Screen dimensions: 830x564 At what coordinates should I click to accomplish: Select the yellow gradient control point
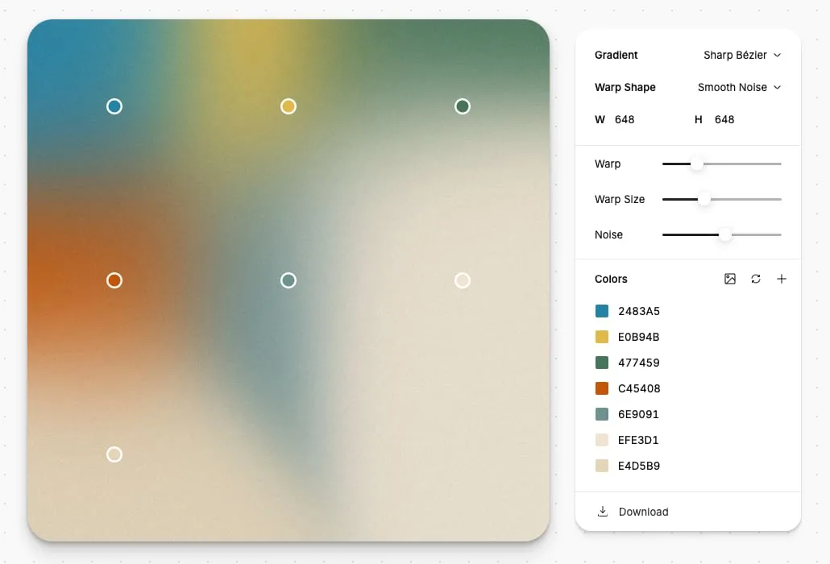[288, 106]
